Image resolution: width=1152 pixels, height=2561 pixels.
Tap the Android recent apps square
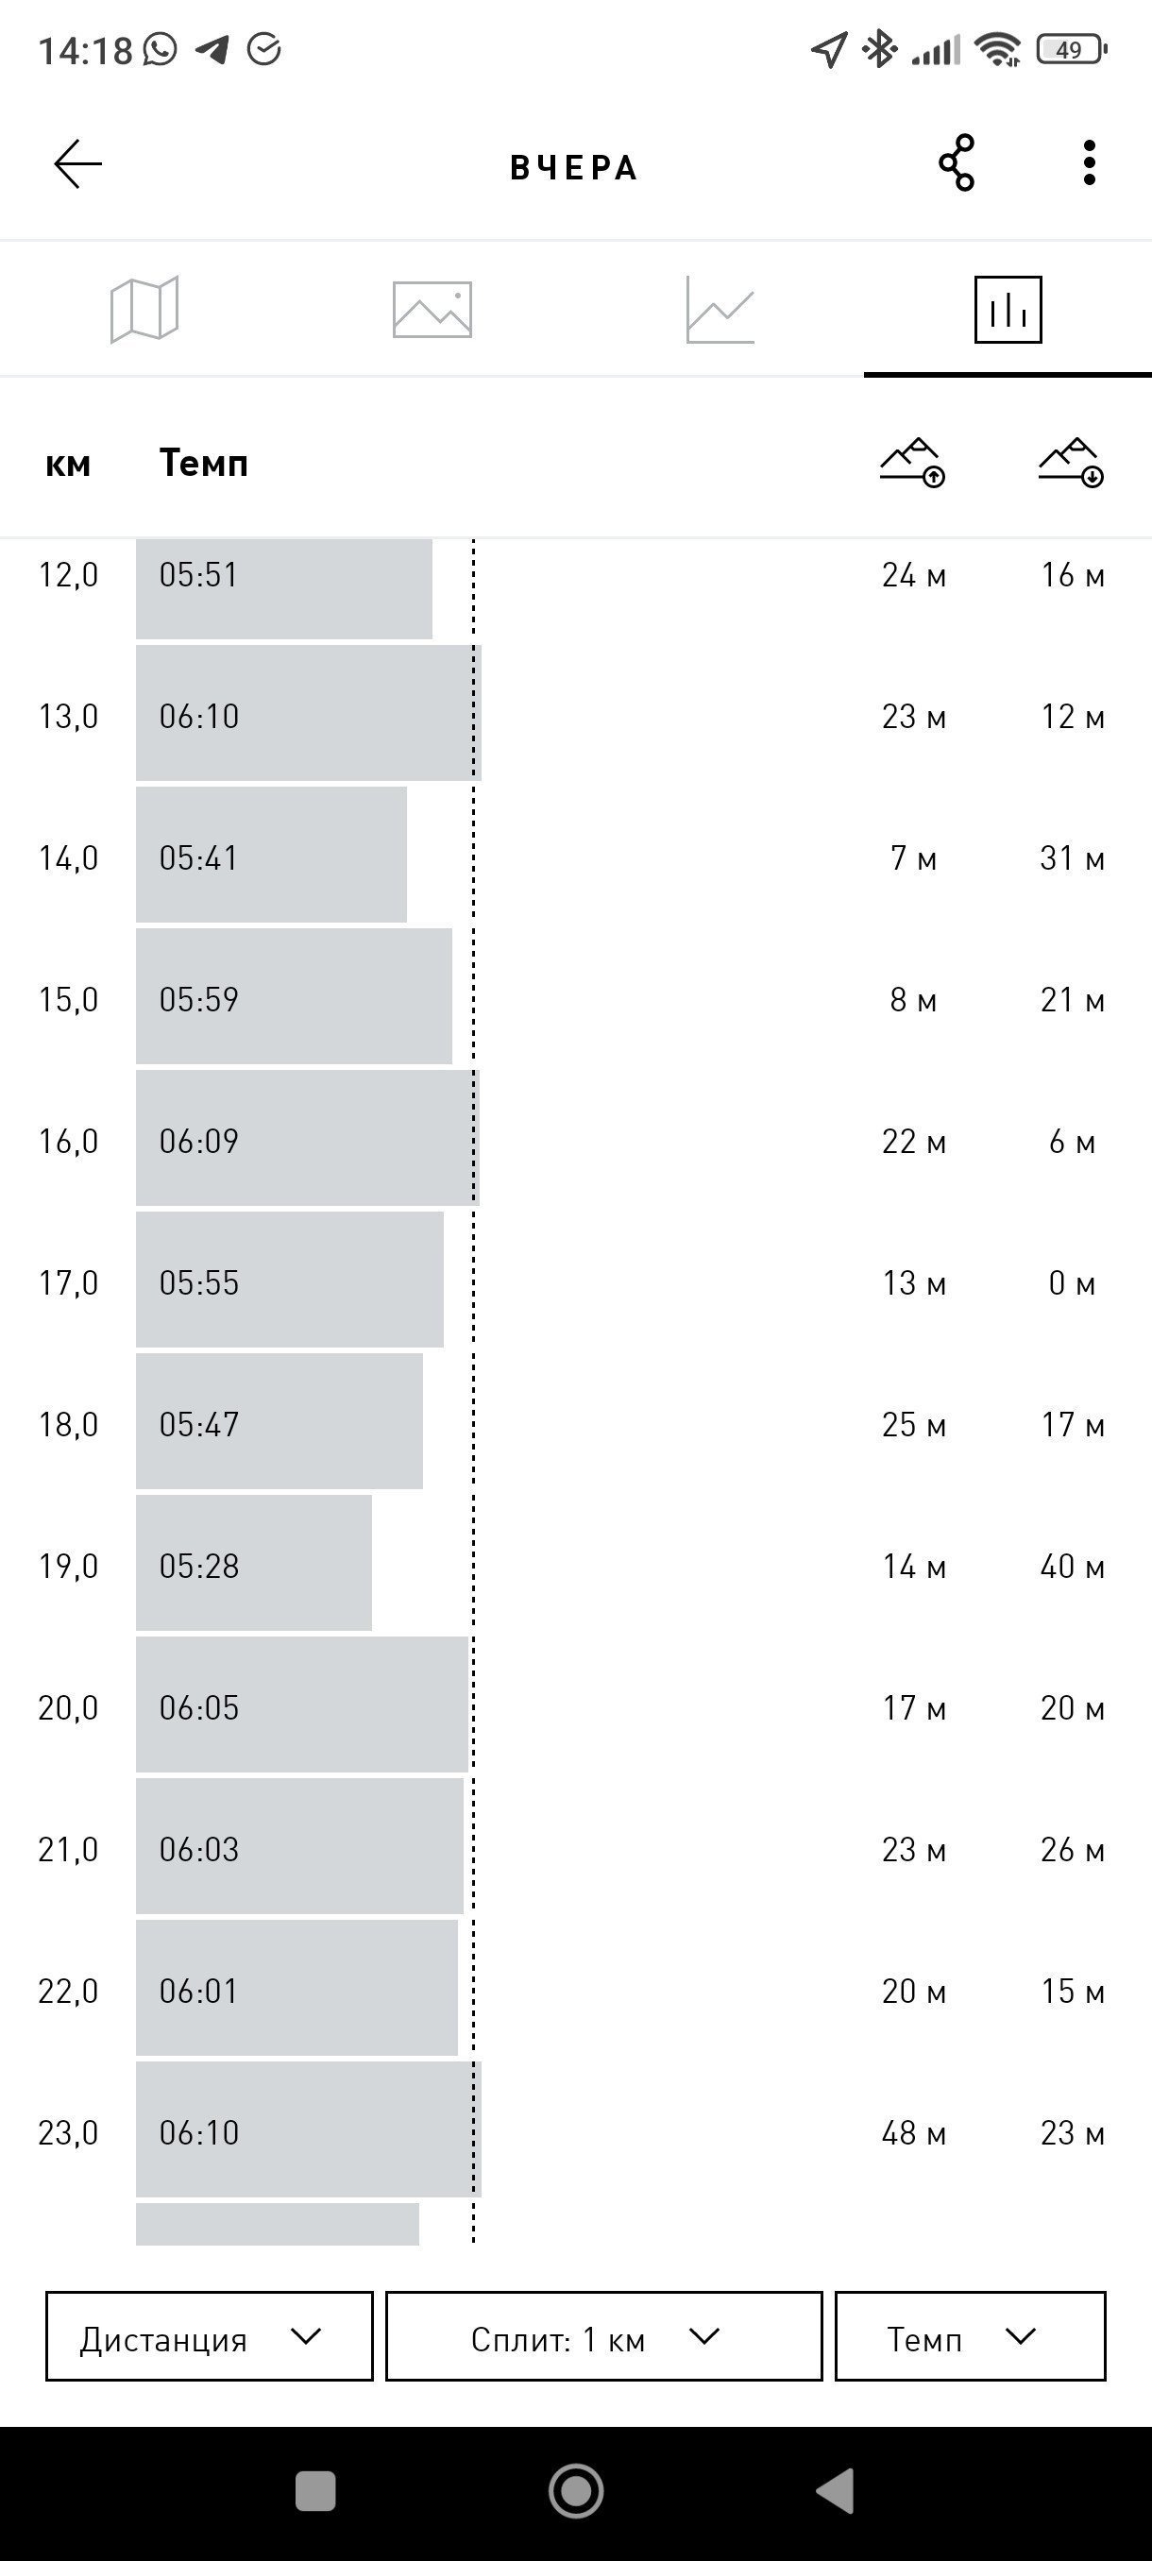(x=315, y=2491)
